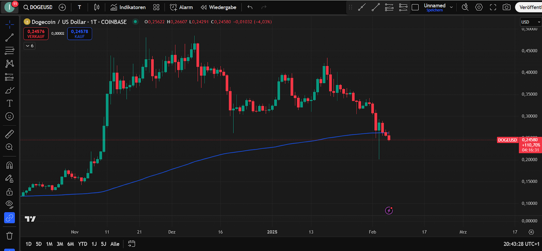
Task: Toggle magnet mode for drawings
Action: 9,165
